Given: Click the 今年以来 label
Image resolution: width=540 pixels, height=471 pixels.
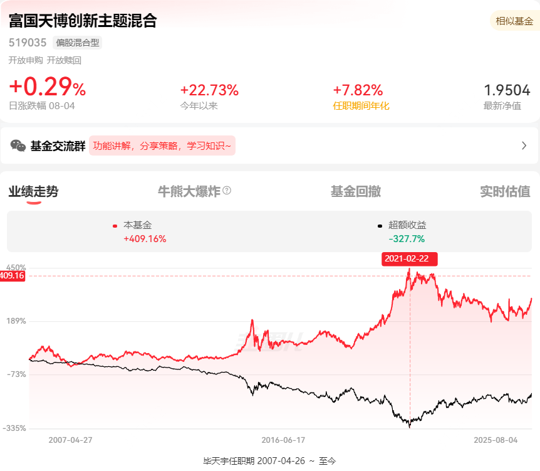Looking at the screenshot, I should [199, 106].
